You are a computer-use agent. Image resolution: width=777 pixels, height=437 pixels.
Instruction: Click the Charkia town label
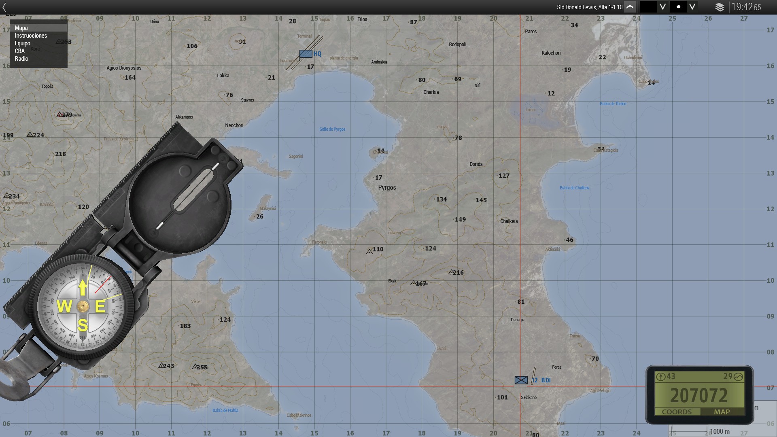click(431, 92)
